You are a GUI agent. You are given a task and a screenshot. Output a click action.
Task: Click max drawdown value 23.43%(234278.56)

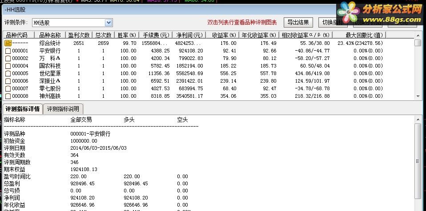pyautogui.click(x=360, y=43)
